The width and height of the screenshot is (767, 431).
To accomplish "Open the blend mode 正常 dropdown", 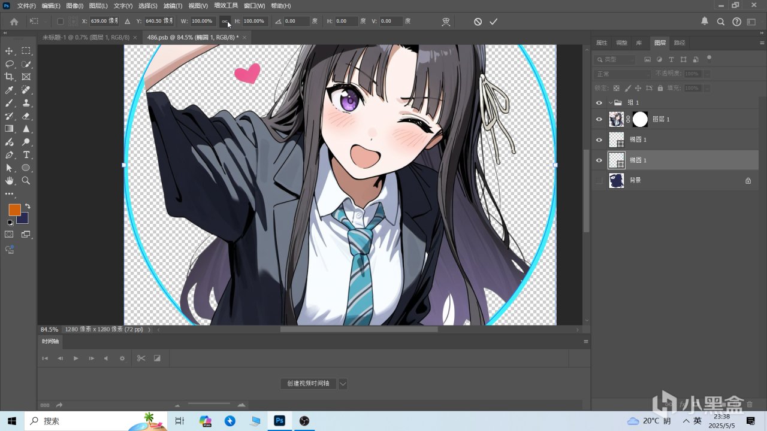I will point(622,74).
